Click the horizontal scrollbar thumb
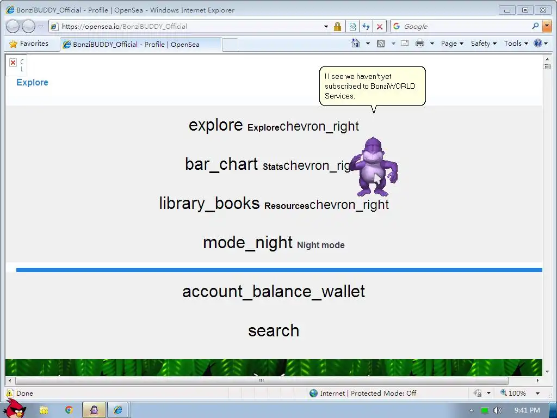 click(x=262, y=380)
